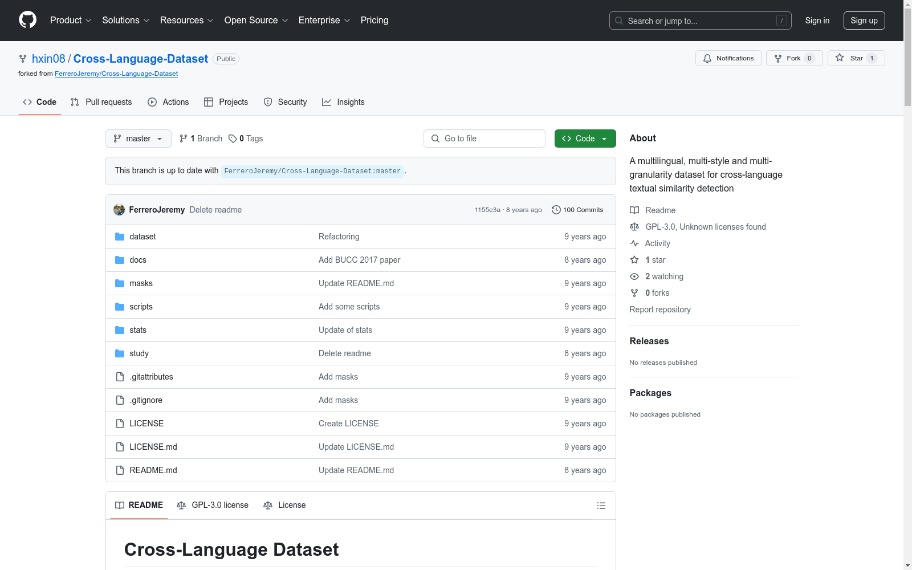
Task: Open FerreroJeremy's avatar image
Action: coord(119,210)
